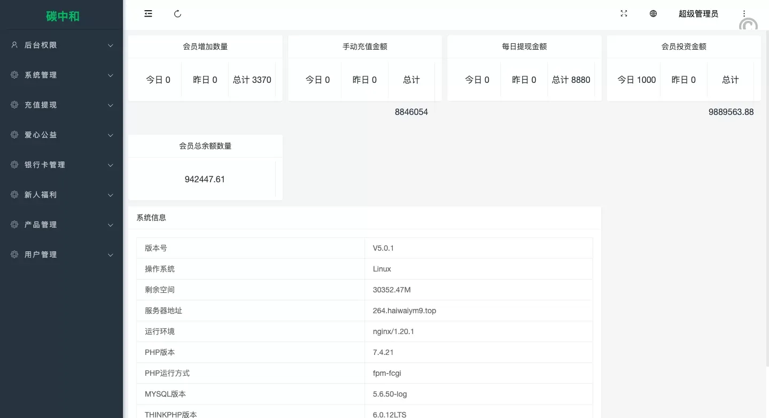Click the 会员总余额数量 value 942447.61
Viewport: 769px width, 418px height.
(x=205, y=180)
